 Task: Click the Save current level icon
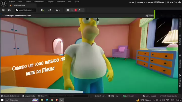(x=3, y=10)
